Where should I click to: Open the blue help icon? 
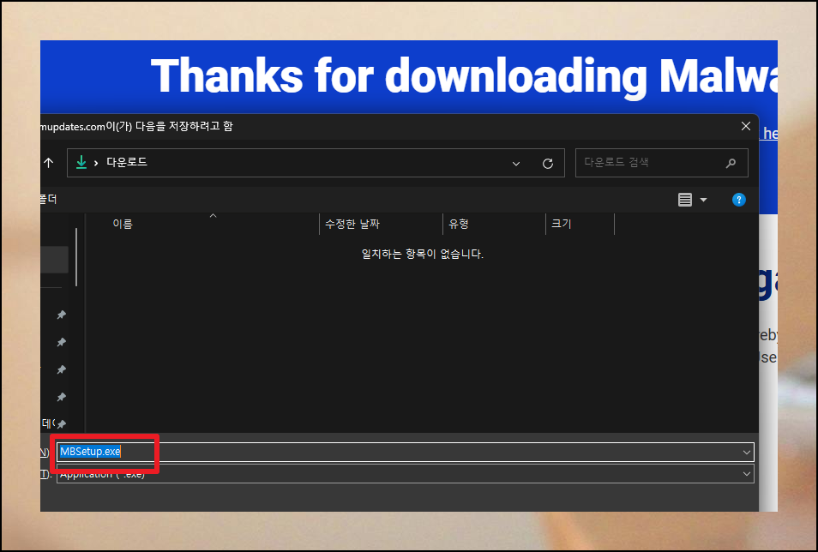tap(739, 200)
